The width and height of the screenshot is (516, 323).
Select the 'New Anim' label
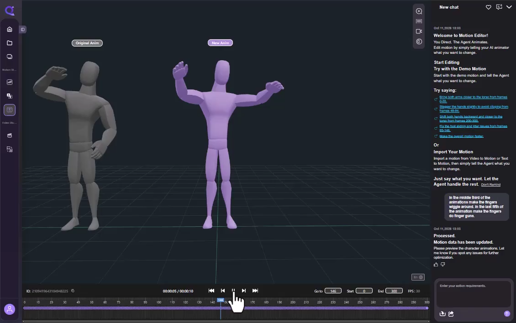220,43
